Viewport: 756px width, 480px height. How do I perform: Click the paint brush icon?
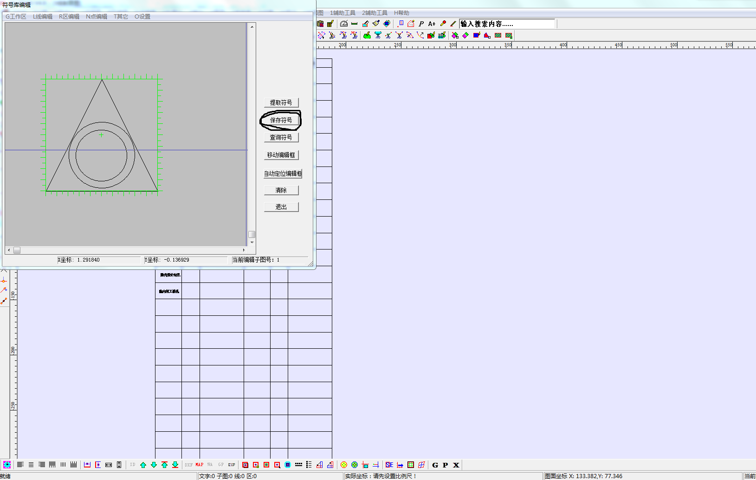tap(376, 24)
